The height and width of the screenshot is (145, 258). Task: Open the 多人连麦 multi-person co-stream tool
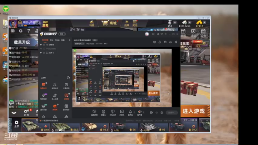(x=55, y=96)
